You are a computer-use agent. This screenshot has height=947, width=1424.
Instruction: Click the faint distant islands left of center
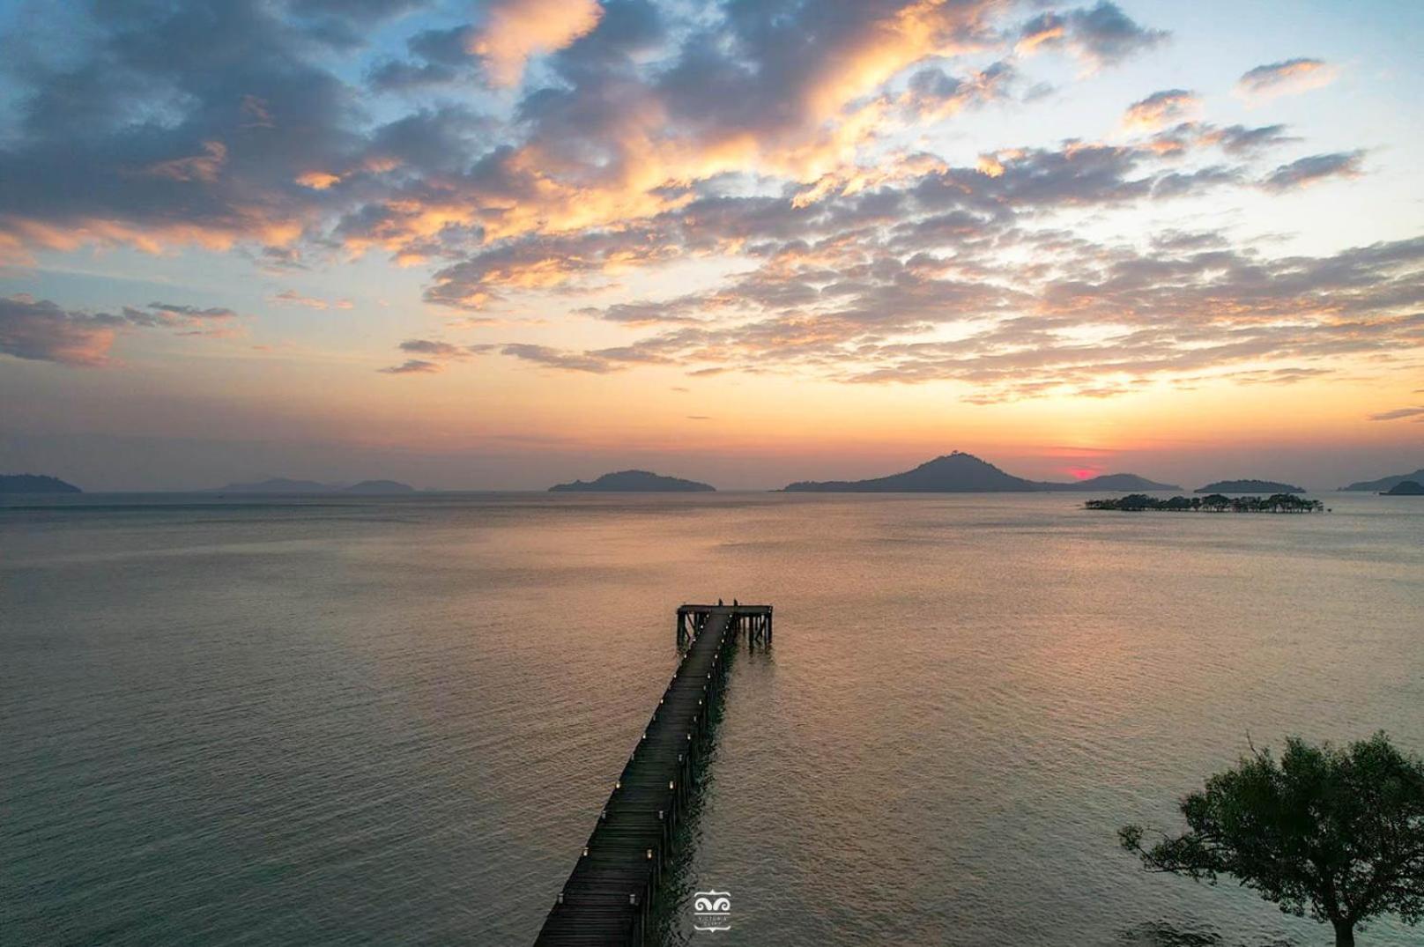(317, 486)
